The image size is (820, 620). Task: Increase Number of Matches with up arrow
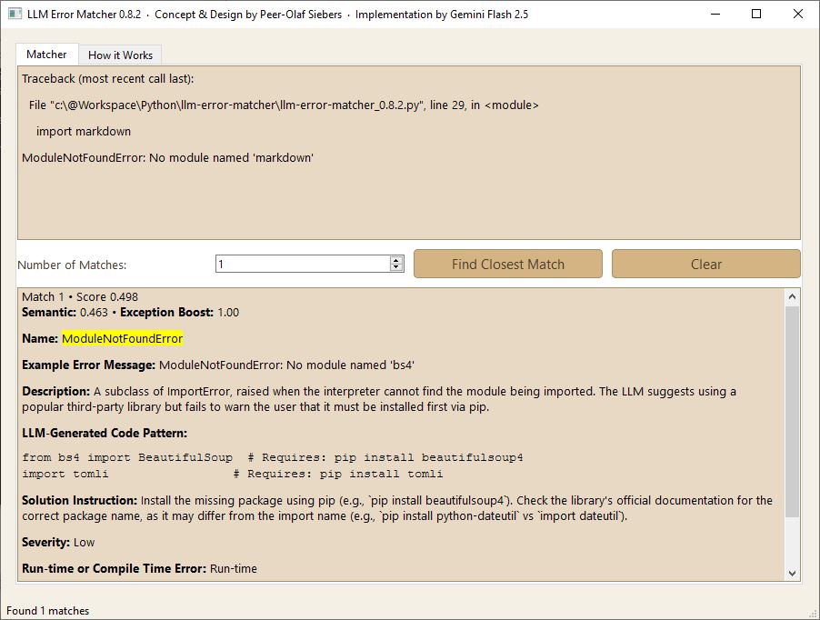click(396, 260)
